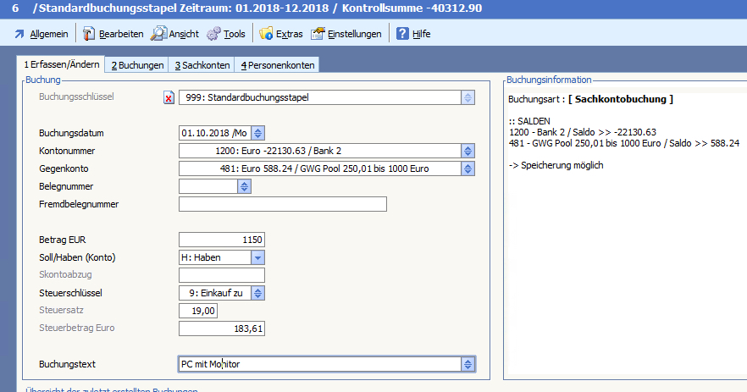This screenshot has height=392, width=747.
Task: Click the Allgemein arrow icon
Action: point(19,34)
